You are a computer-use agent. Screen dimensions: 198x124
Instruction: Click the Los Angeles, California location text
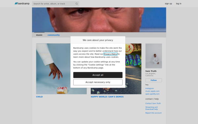(150, 74)
